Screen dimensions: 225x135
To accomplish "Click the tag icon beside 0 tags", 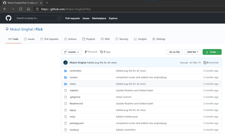I will pyautogui.click(x=102, y=52).
